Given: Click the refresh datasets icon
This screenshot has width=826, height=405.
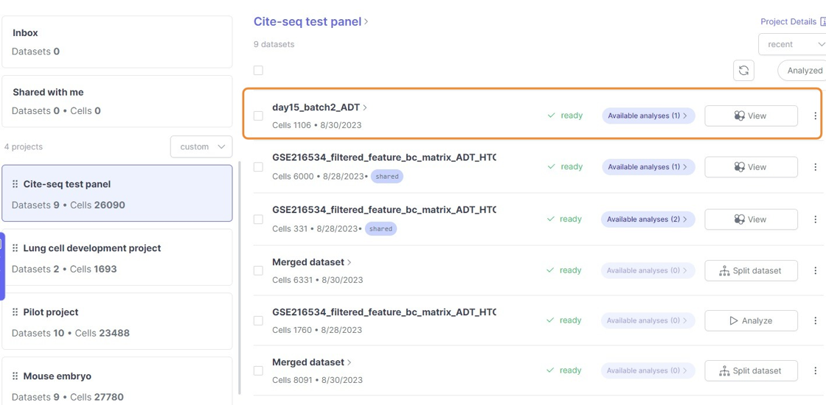Looking at the screenshot, I should (x=743, y=71).
